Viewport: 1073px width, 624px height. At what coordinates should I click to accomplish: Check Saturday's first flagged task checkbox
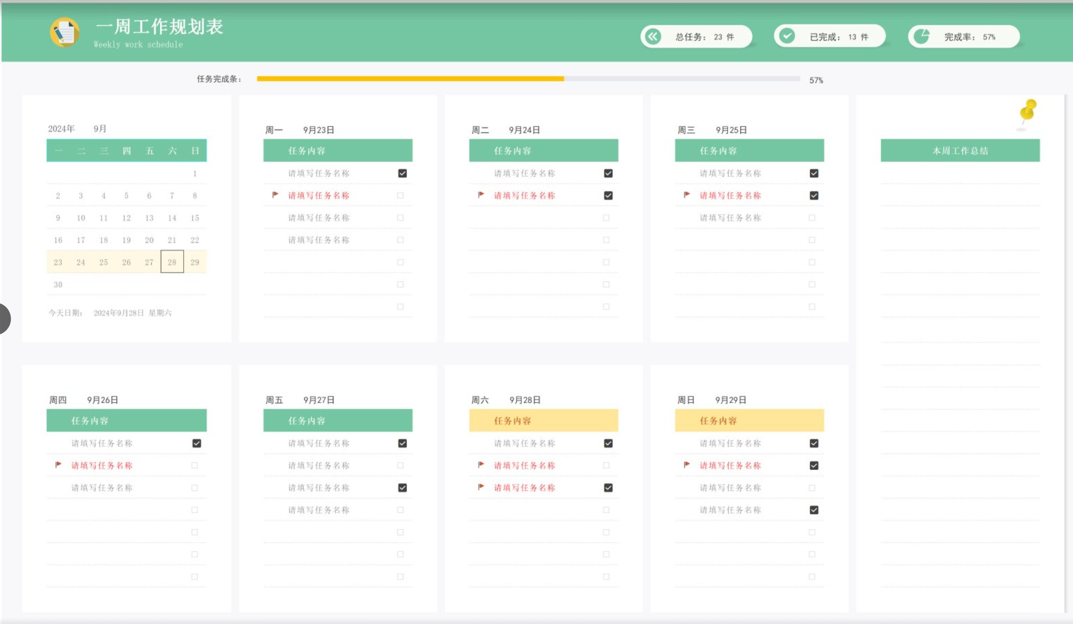(606, 465)
